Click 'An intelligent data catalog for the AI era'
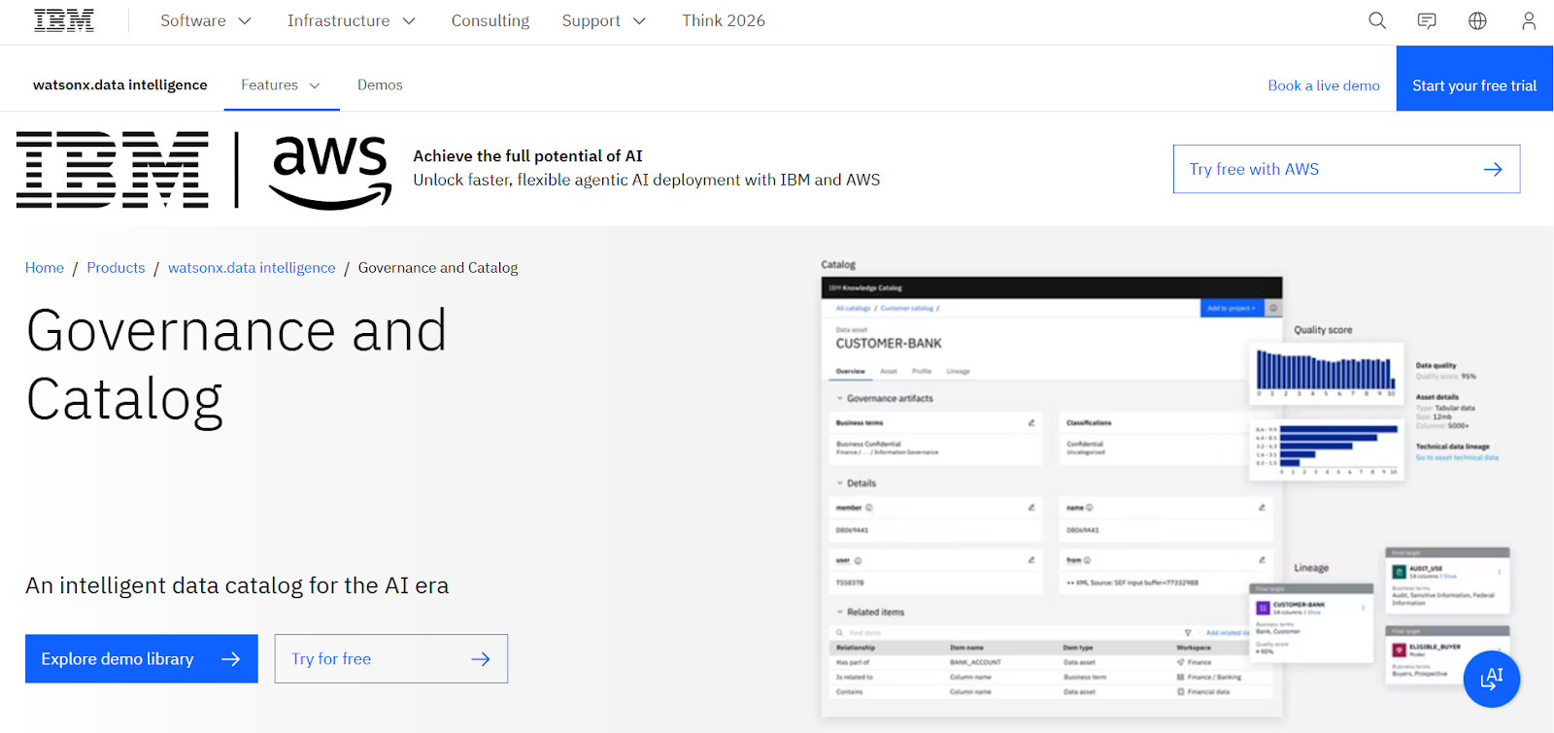1554x733 pixels. pyautogui.click(x=237, y=585)
